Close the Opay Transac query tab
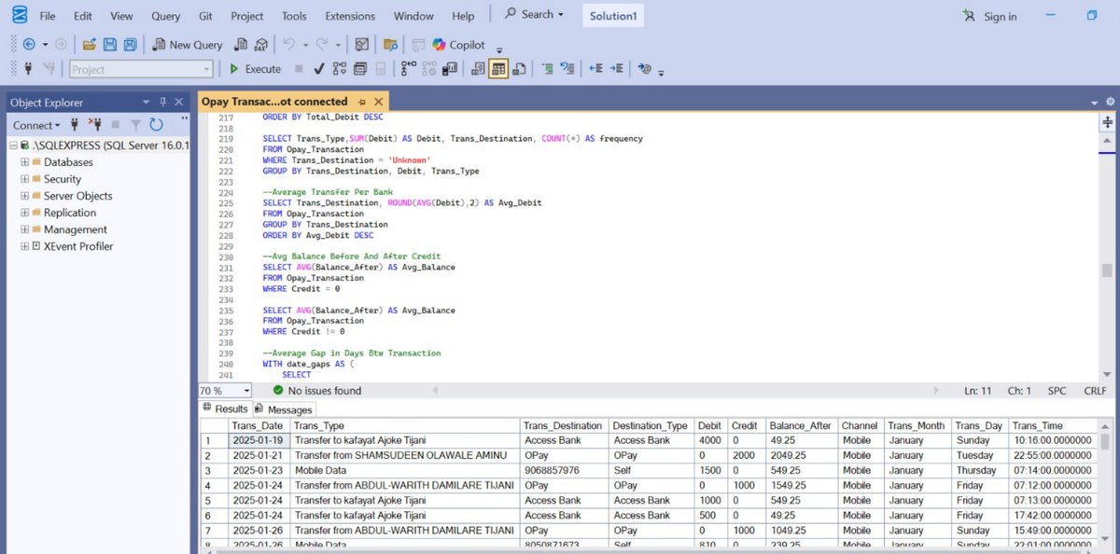1120x554 pixels. [x=377, y=102]
